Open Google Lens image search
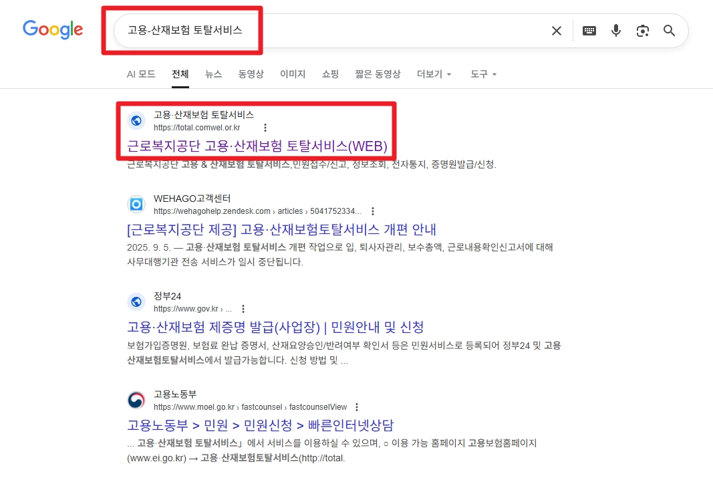Viewport: 713px width, 482px height. pos(642,30)
